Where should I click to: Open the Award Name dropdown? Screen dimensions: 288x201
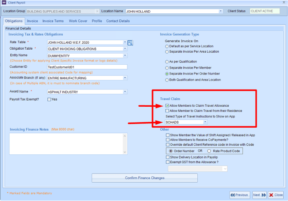[x=125, y=92]
